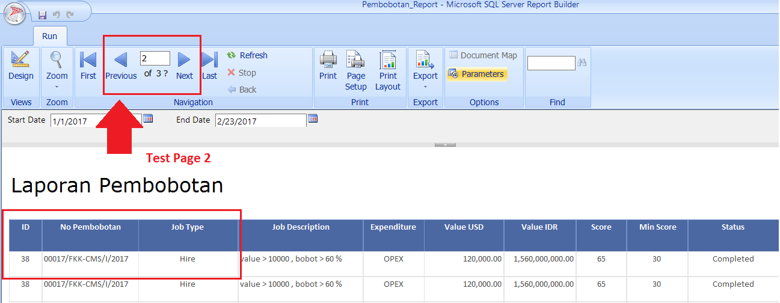Open the Export dropdown
The width and height of the screenshot is (780, 303).
click(425, 70)
